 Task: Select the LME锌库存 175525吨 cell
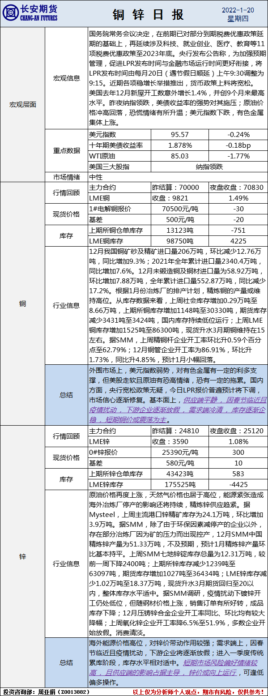point(179,484)
